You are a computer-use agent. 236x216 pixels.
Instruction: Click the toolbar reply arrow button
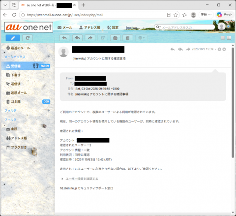[x=65, y=38]
